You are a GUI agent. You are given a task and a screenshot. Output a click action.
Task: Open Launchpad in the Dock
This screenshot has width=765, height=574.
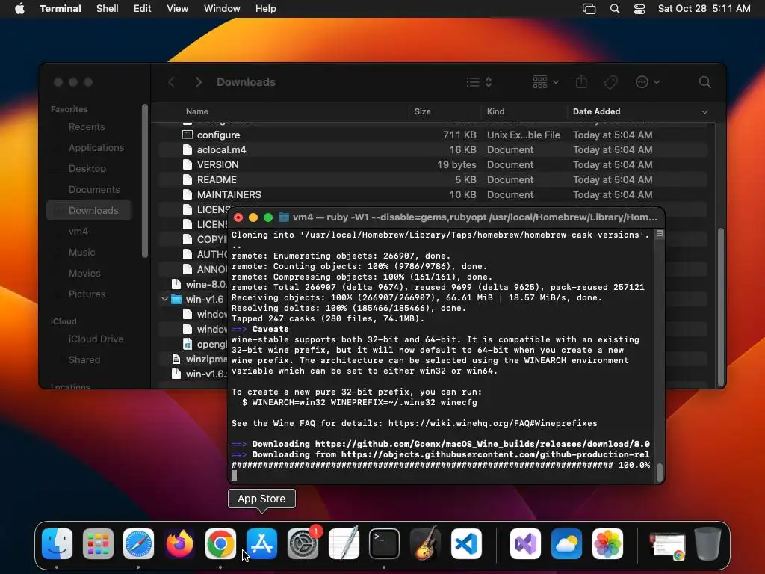click(x=98, y=543)
